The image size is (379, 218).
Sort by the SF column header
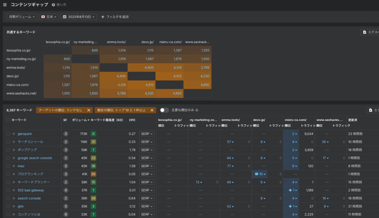(65, 120)
